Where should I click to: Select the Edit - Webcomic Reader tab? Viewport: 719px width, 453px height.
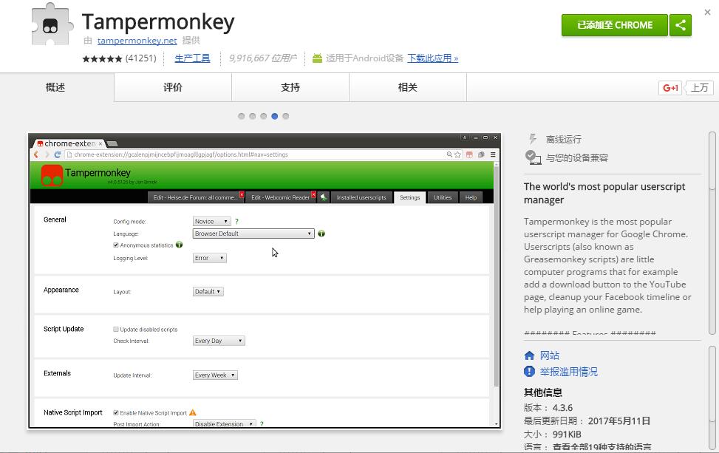pos(281,197)
